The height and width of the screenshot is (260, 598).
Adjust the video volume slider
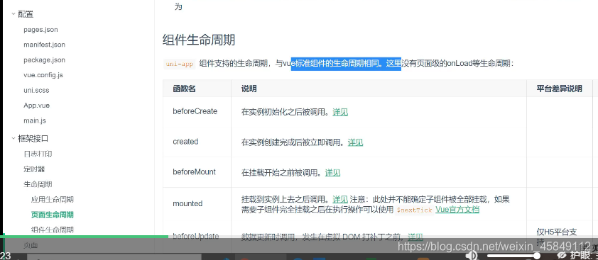513,255
